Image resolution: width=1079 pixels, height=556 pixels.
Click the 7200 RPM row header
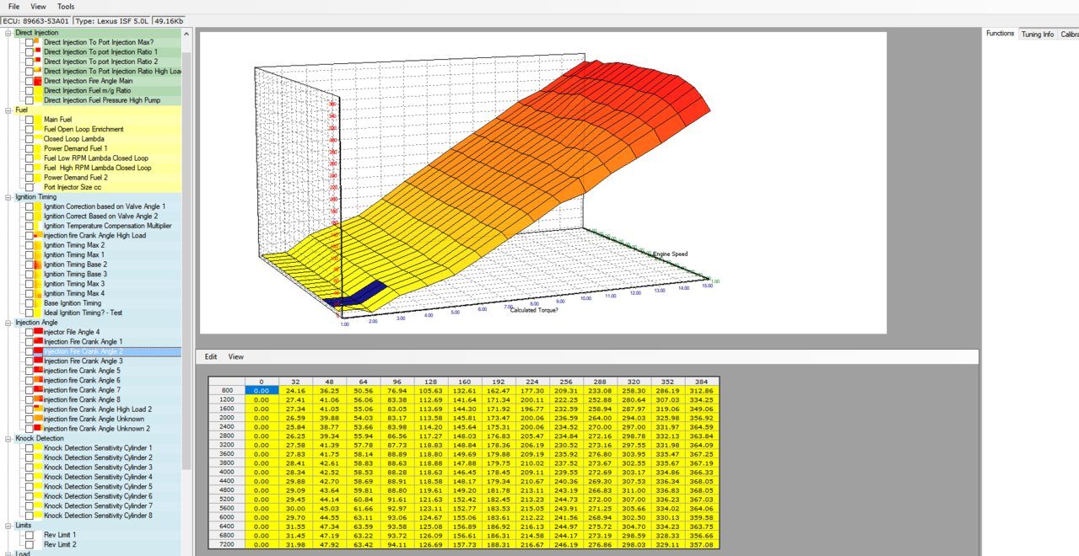227,544
